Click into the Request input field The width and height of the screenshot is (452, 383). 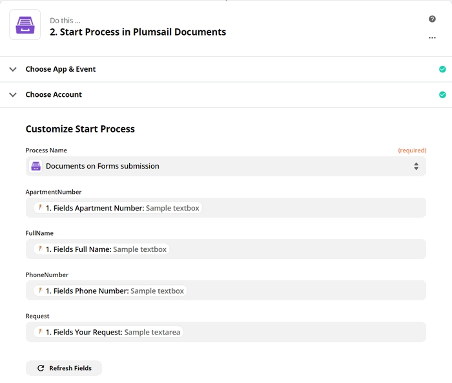(x=226, y=332)
